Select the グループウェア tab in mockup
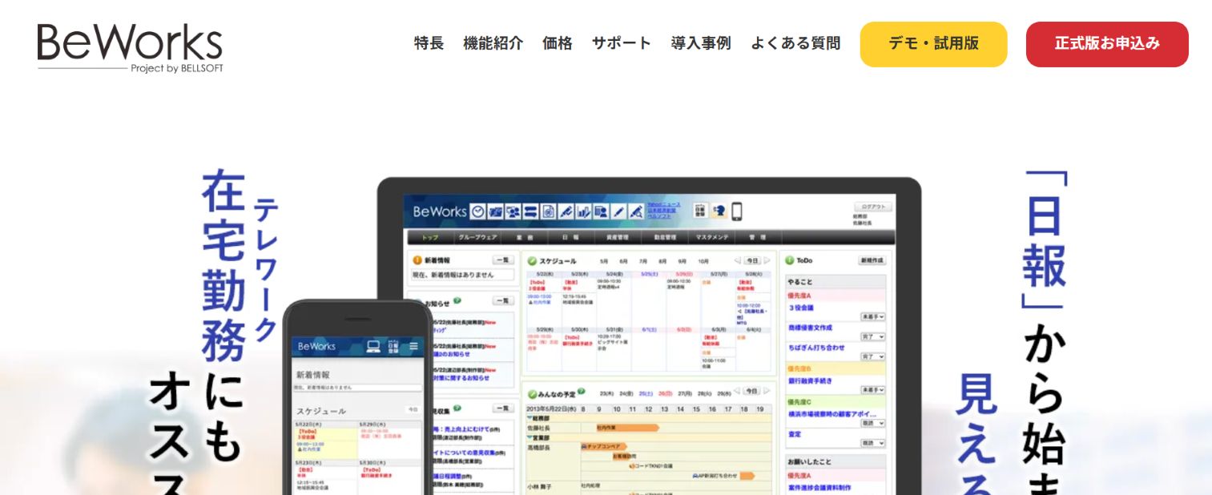 coord(478,237)
